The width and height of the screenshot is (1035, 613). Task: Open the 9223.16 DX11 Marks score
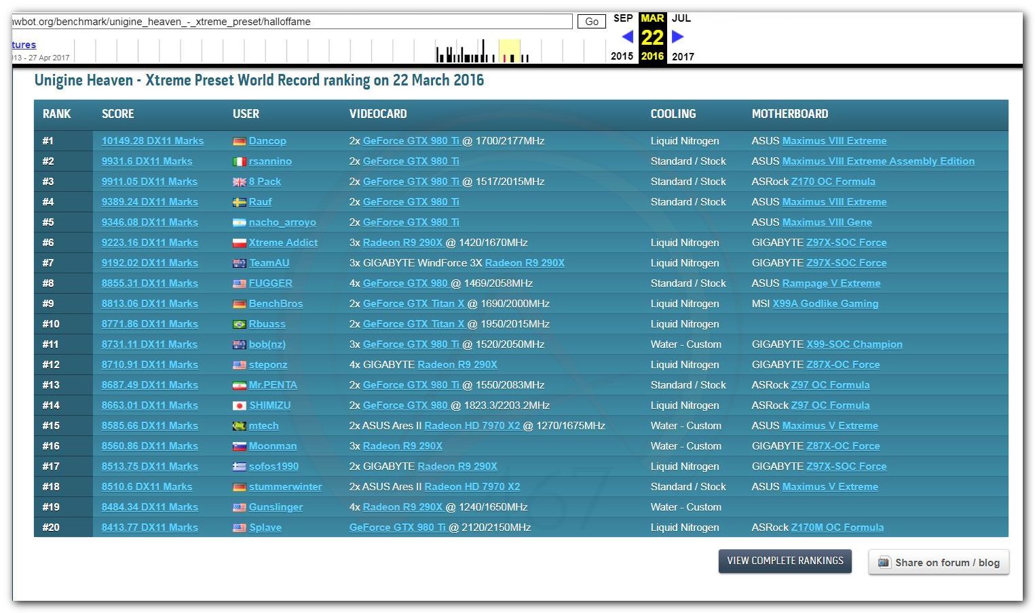coord(150,243)
